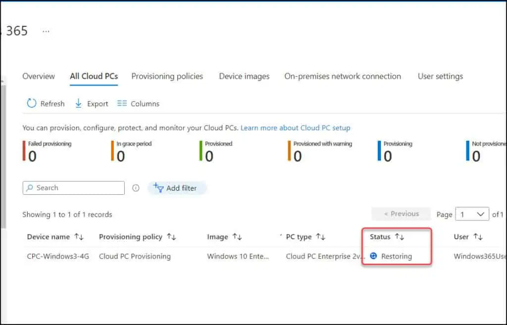Click the Status column header

click(380, 237)
